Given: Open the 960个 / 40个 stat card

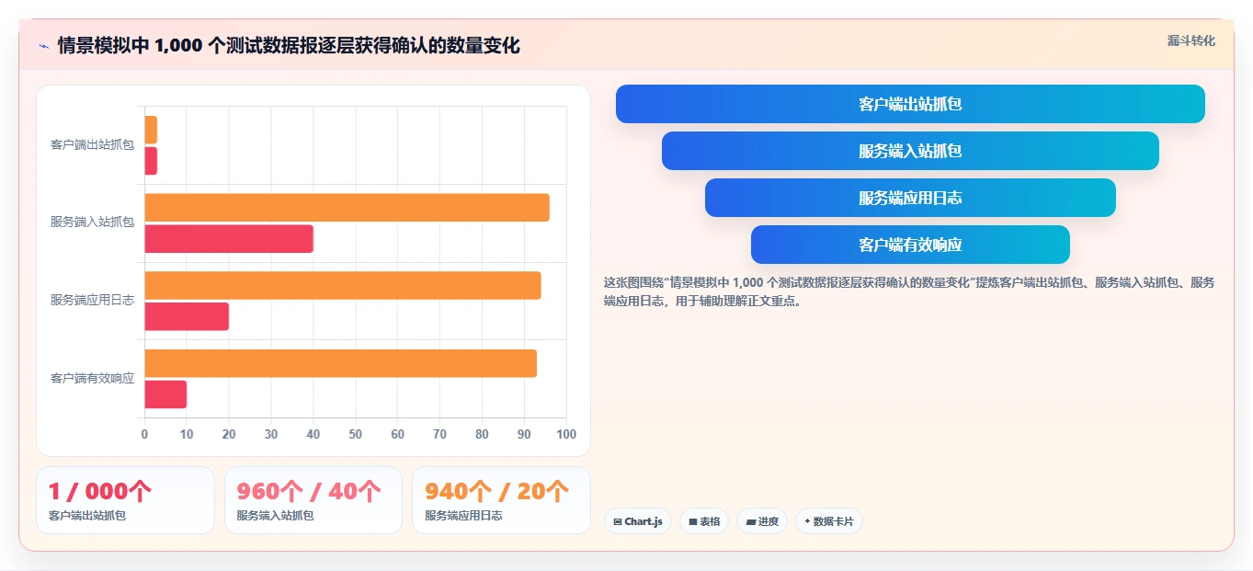Looking at the screenshot, I should point(313,500).
